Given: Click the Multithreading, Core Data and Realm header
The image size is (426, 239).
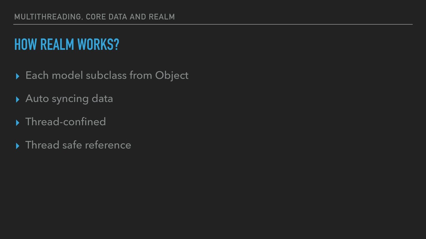Looking at the screenshot, I should point(94,17).
